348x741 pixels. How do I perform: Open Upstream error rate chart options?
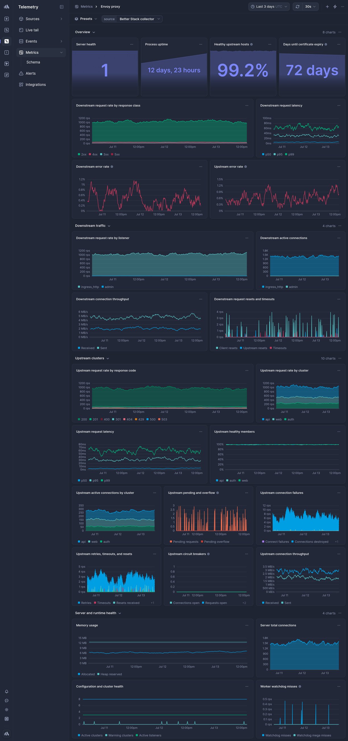tap(339, 167)
